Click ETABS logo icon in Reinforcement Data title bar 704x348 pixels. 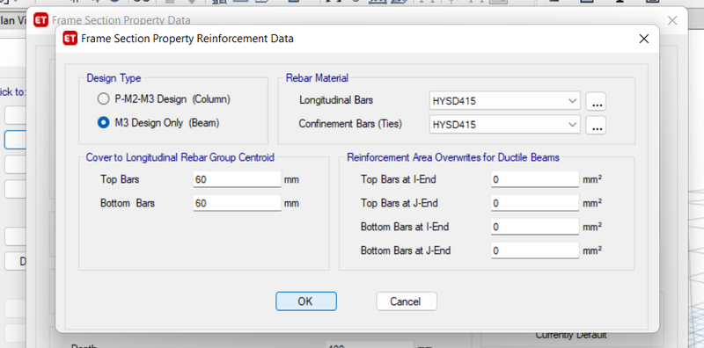click(x=70, y=39)
